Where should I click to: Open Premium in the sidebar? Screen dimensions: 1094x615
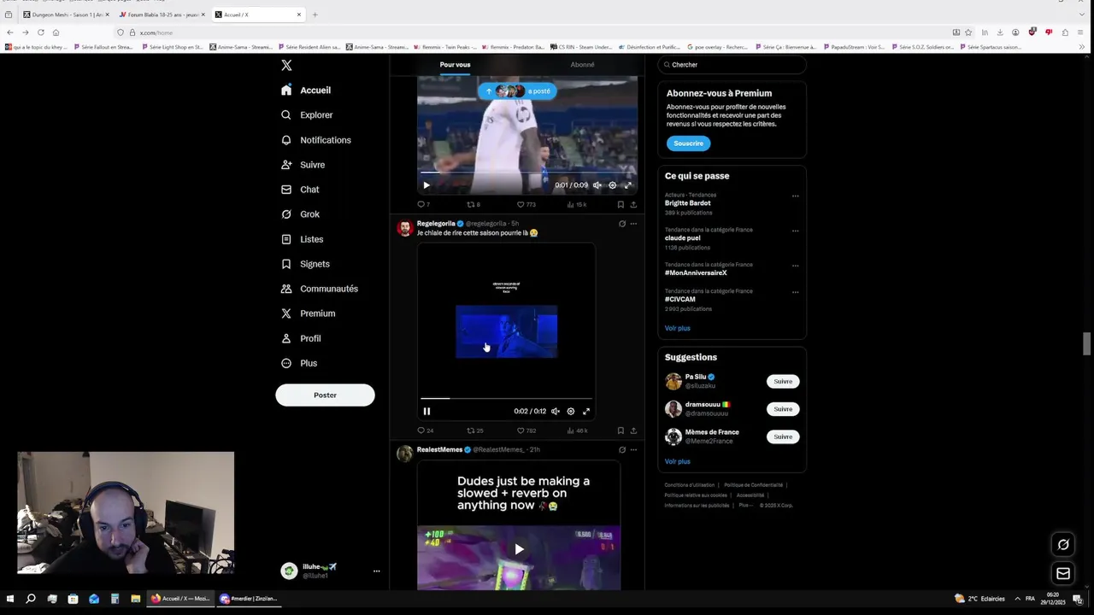[x=308, y=313]
